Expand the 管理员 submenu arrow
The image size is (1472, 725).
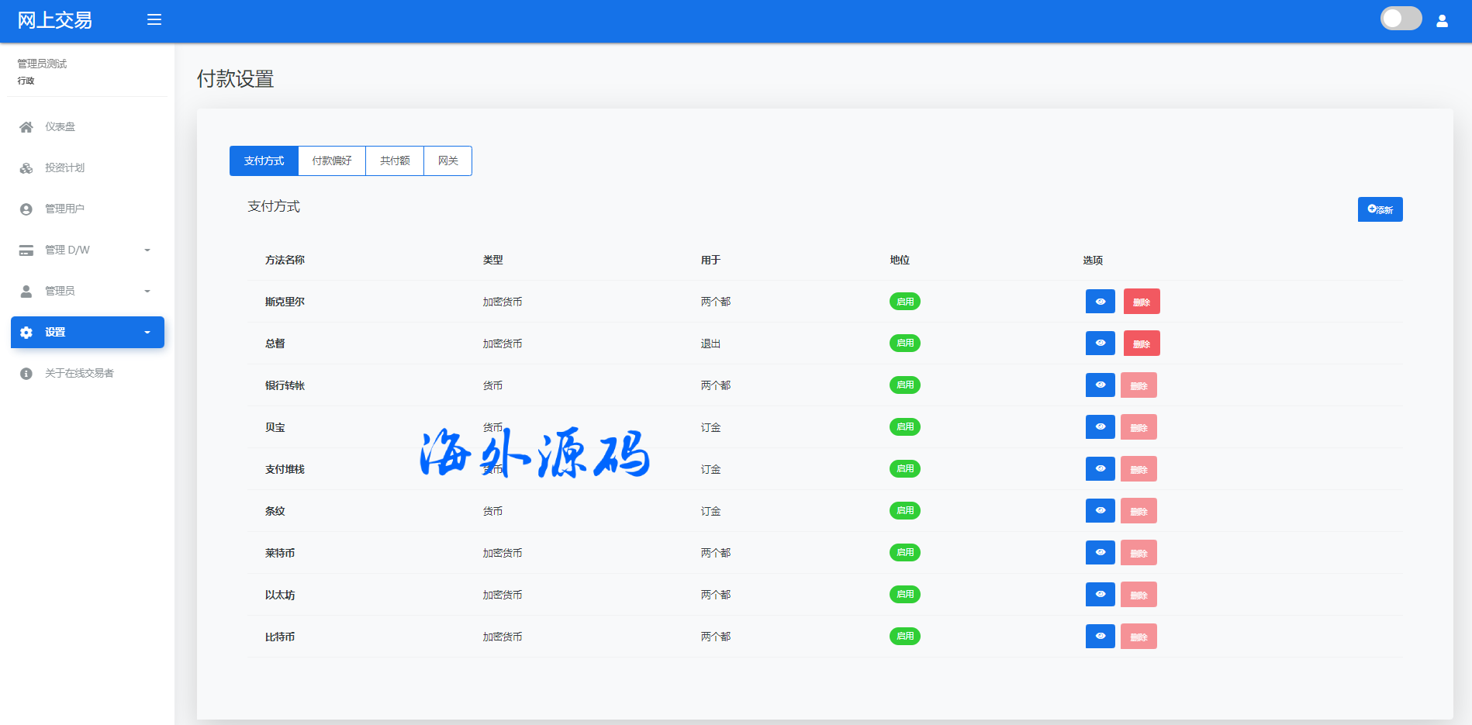tap(147, 292)
